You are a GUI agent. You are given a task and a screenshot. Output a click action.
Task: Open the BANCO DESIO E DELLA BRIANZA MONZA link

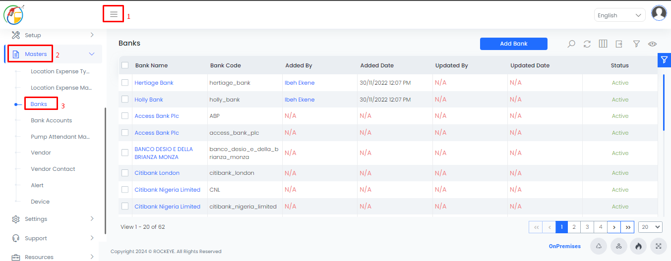click(x=164, y=153)
